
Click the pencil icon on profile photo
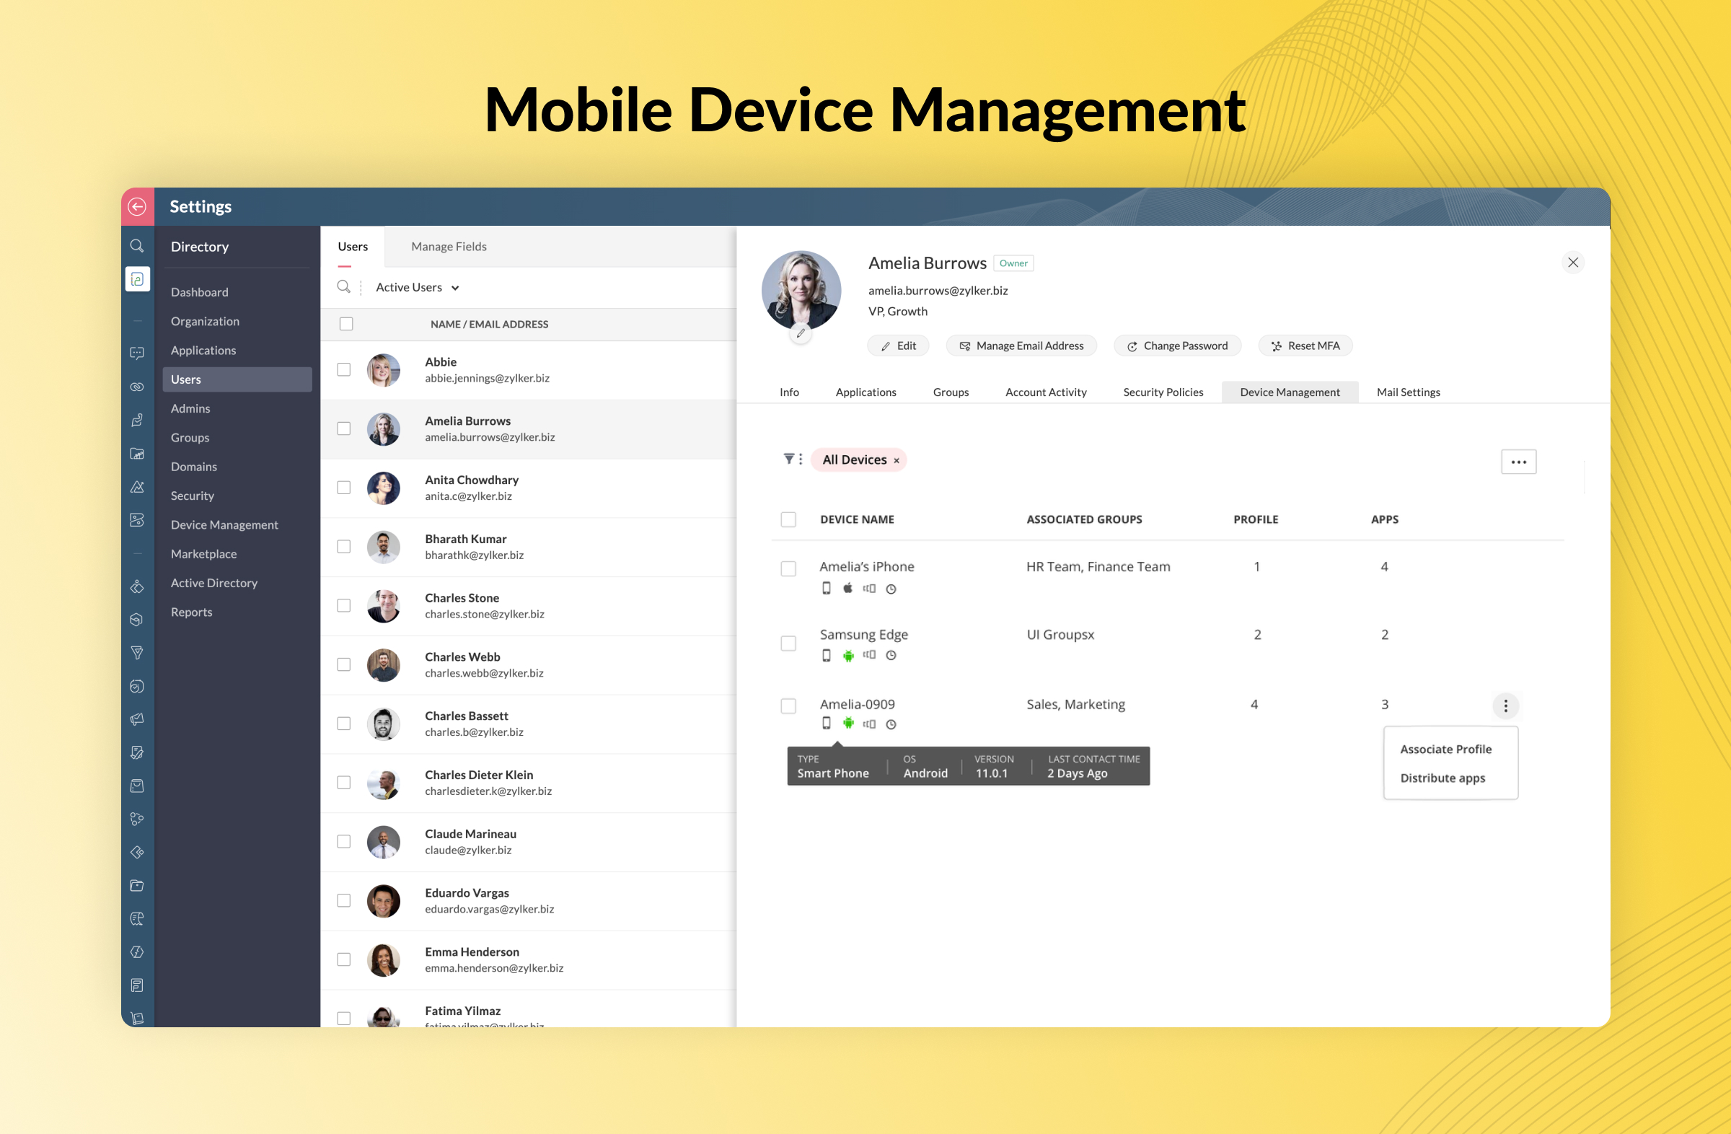(x=801, y=333)
